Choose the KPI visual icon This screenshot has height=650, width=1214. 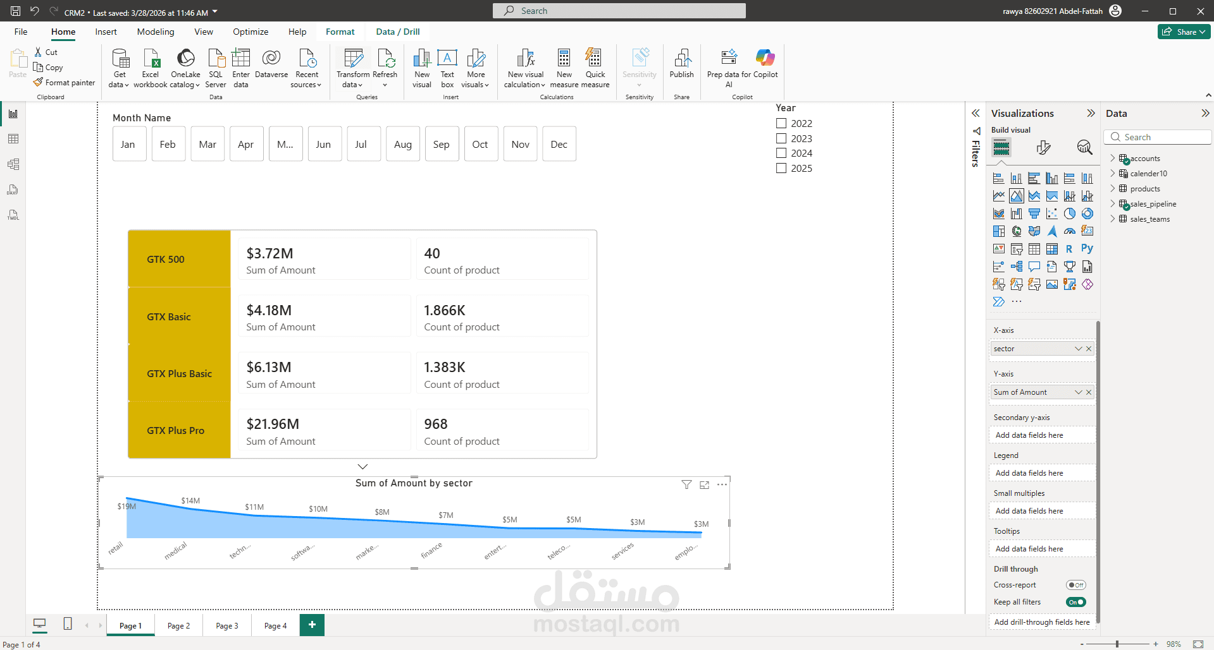pos(999,249)
